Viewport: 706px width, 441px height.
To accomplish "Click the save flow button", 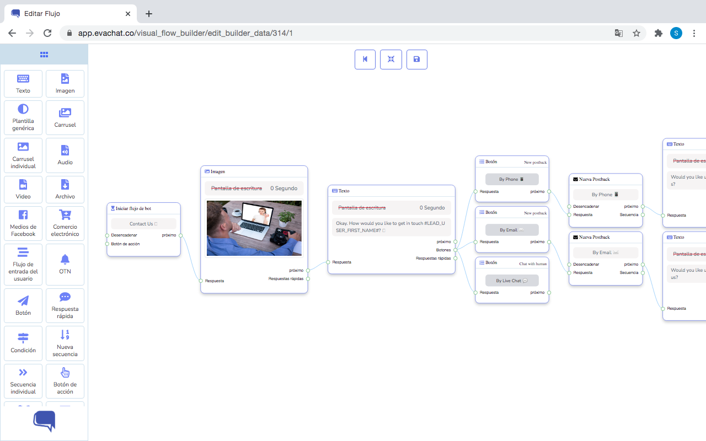I will pos(417,60).
